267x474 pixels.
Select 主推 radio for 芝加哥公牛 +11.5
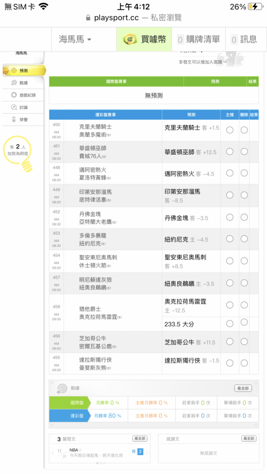coord(230,342)
